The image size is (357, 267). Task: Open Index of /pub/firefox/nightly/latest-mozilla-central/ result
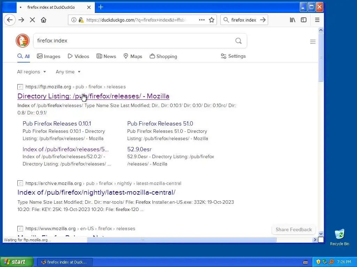tap(96, 192)
